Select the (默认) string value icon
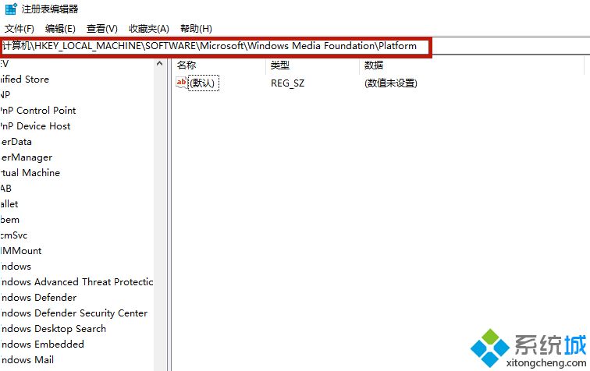The height and width of the screenshot is (371, 590). [x=181, y=83]
